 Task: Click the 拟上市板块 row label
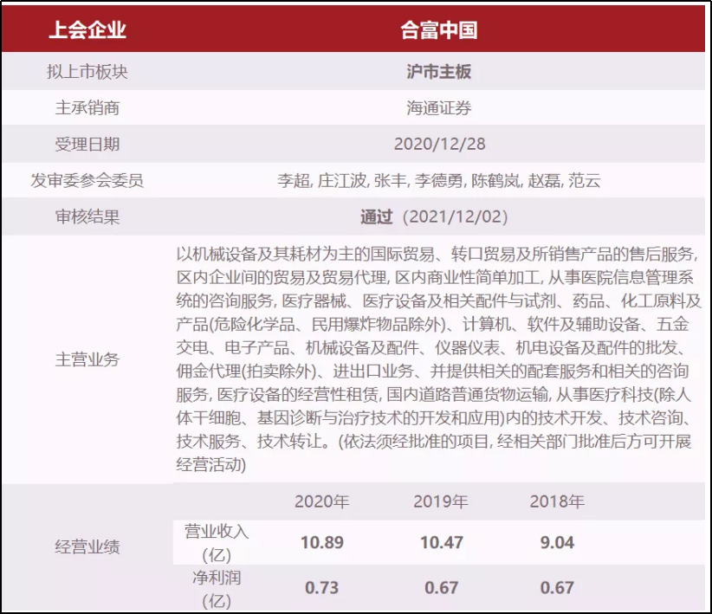(x=87, y=72)
